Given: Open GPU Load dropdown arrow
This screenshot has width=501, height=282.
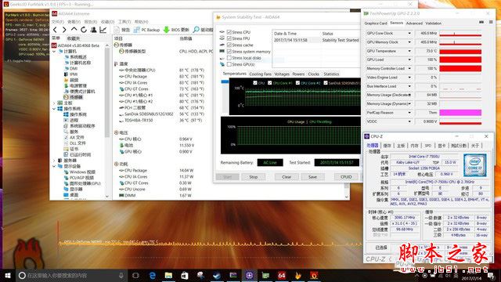Looking at the screenshot, I should click(409, 60).
